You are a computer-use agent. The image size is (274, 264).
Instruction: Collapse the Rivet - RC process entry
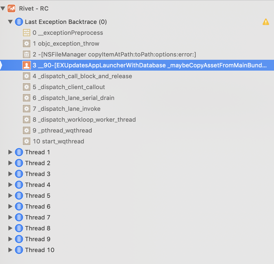[x=3, y=8]
